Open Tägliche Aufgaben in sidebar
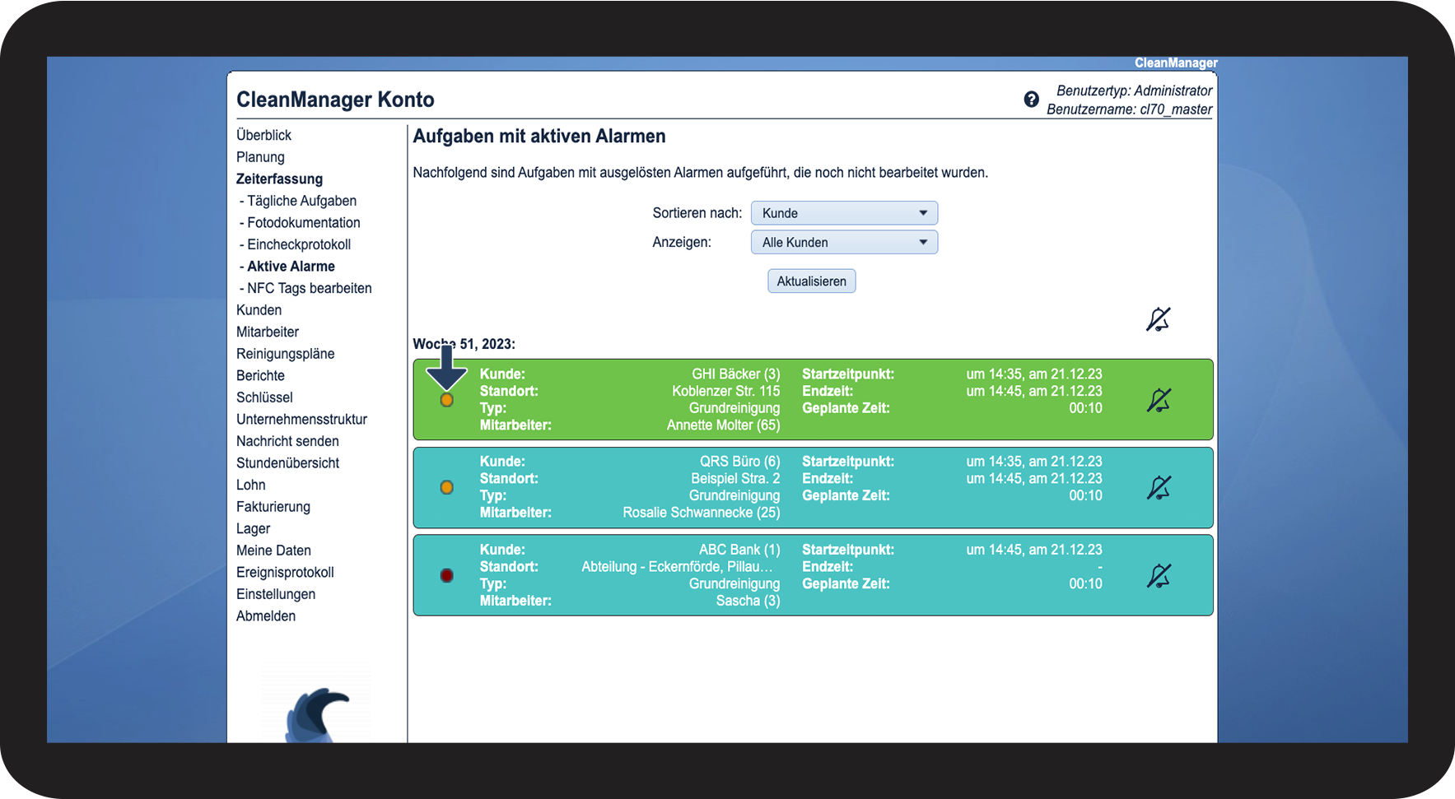 pos(301,201)
